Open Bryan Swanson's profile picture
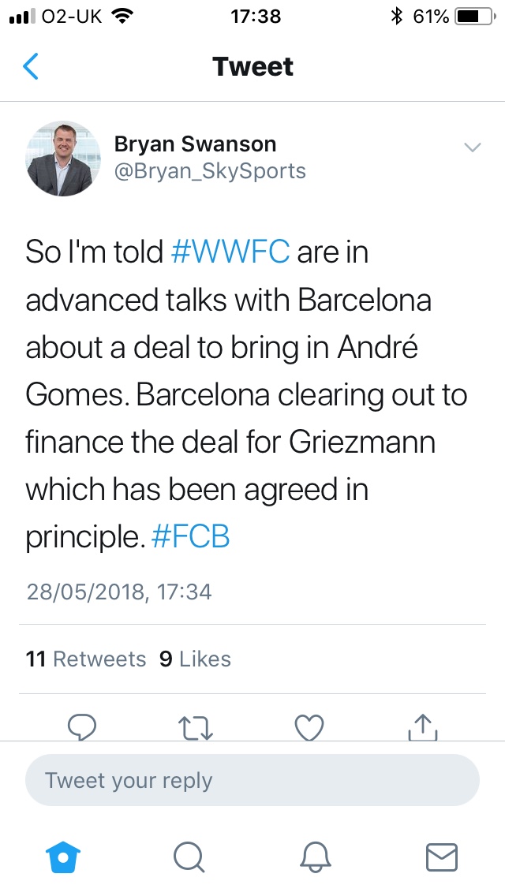This screenshot has height=896, width=505. 63,159
